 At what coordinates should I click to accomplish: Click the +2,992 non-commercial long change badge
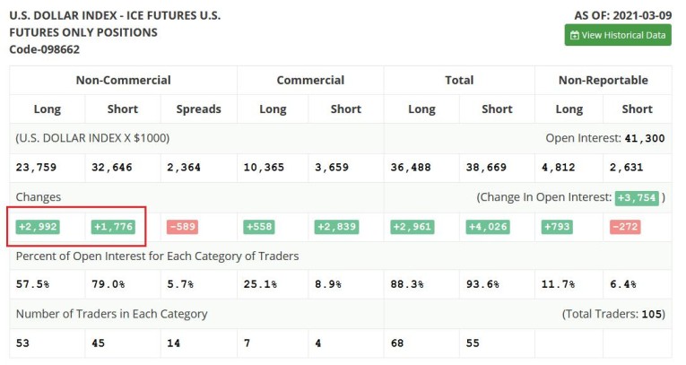click(x=38, y=227)
